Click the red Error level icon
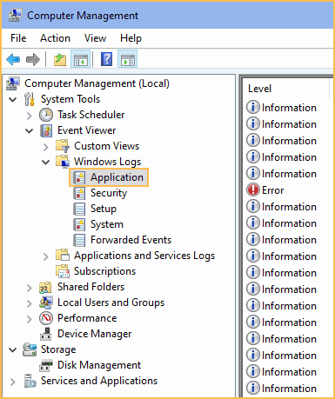 tap(252, 190)
